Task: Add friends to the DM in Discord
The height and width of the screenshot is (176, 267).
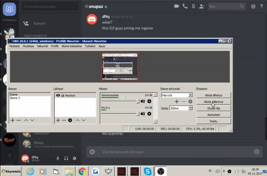Action: (202, 6)
